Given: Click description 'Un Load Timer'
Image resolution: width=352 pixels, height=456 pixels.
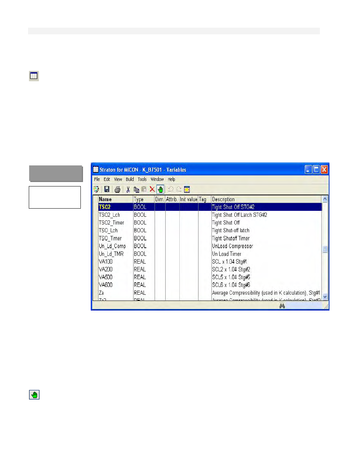Looking at the screenshot, I should pos(227,254).
